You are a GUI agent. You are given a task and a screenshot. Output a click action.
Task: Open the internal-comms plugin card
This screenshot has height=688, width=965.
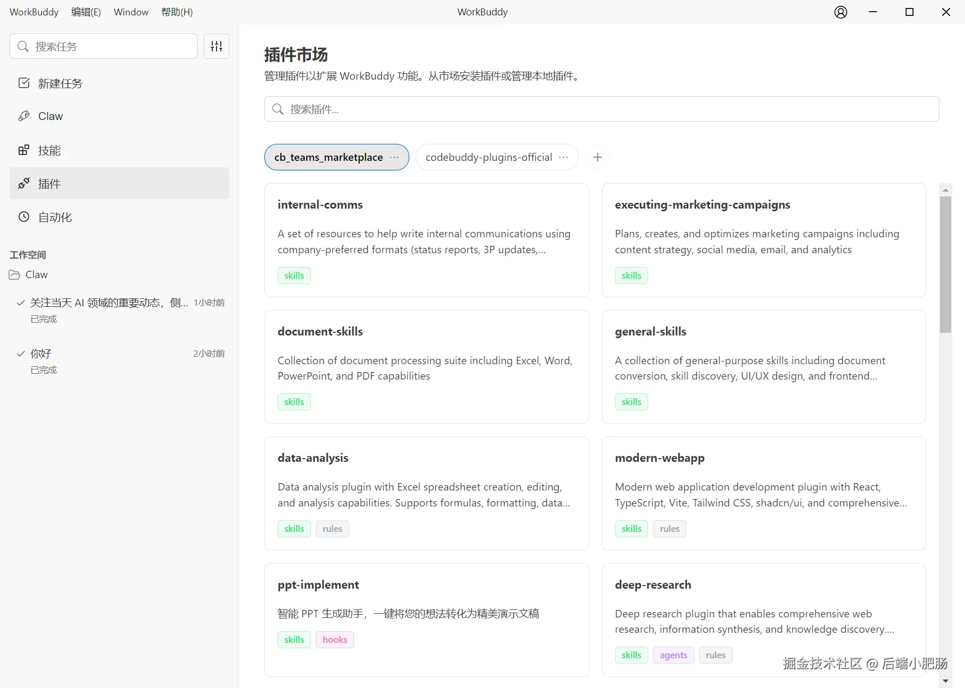[x=426, y=240]
